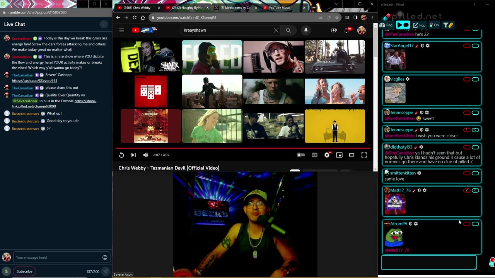Focus the pilled.net message text box
This screenshot has height=278, width=495.
[x=429, y=263]
